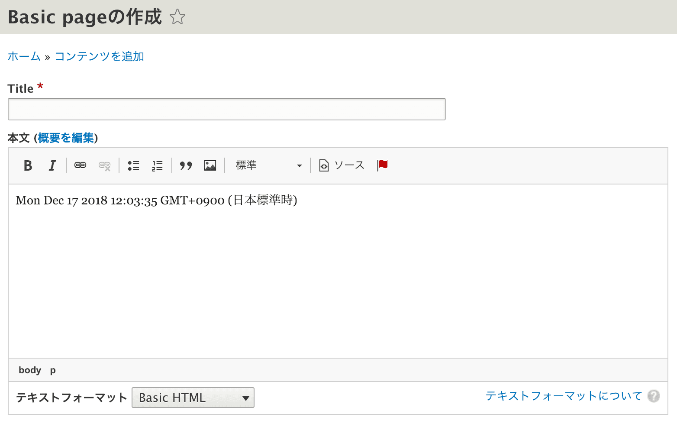
Task: Click 概要を編集 to edit the summary
Action: click(66, 138)
